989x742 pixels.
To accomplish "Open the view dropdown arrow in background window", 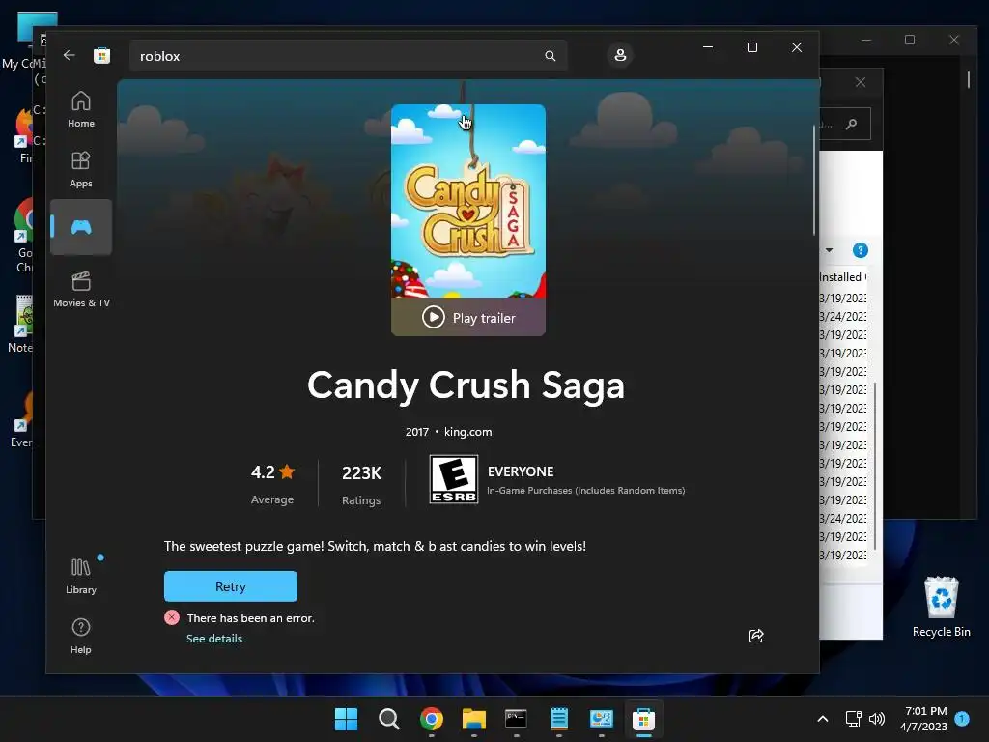I will (x=829, y=250).
